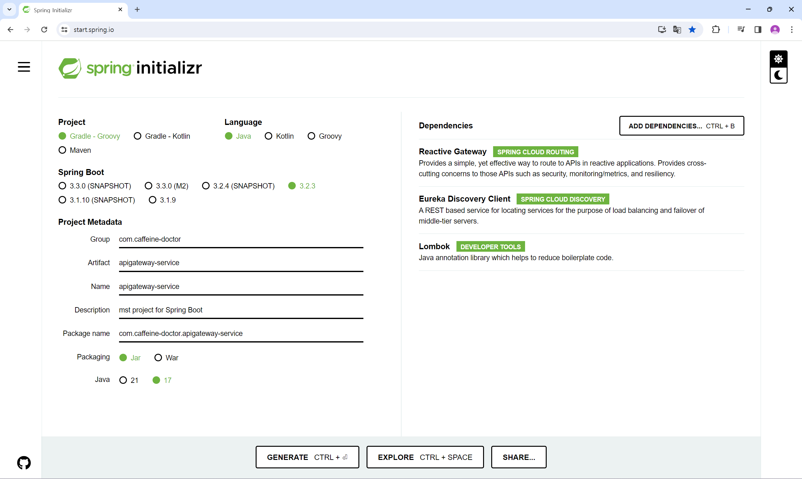Open the media control icon

coord(741,30)
